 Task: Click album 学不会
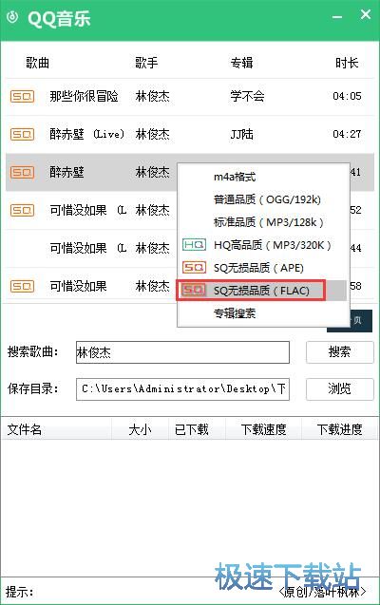click(248, 96)
